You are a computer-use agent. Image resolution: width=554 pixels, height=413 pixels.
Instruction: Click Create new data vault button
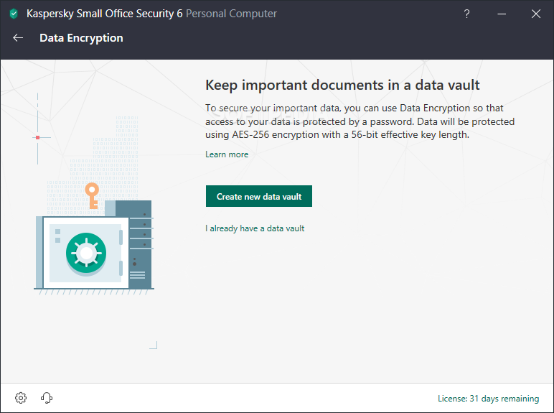pos(259,196)
